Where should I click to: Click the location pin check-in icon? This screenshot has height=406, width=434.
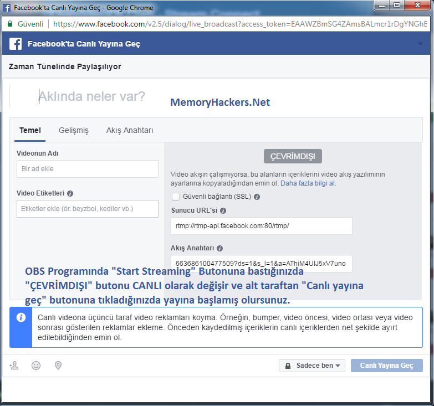[58, 366]
